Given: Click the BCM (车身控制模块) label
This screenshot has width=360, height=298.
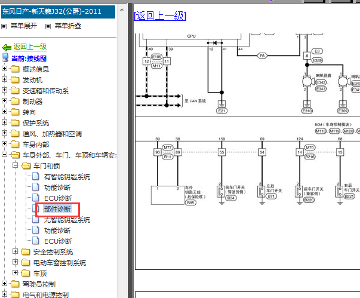Looking at the screenshot, I should [333, 124].
